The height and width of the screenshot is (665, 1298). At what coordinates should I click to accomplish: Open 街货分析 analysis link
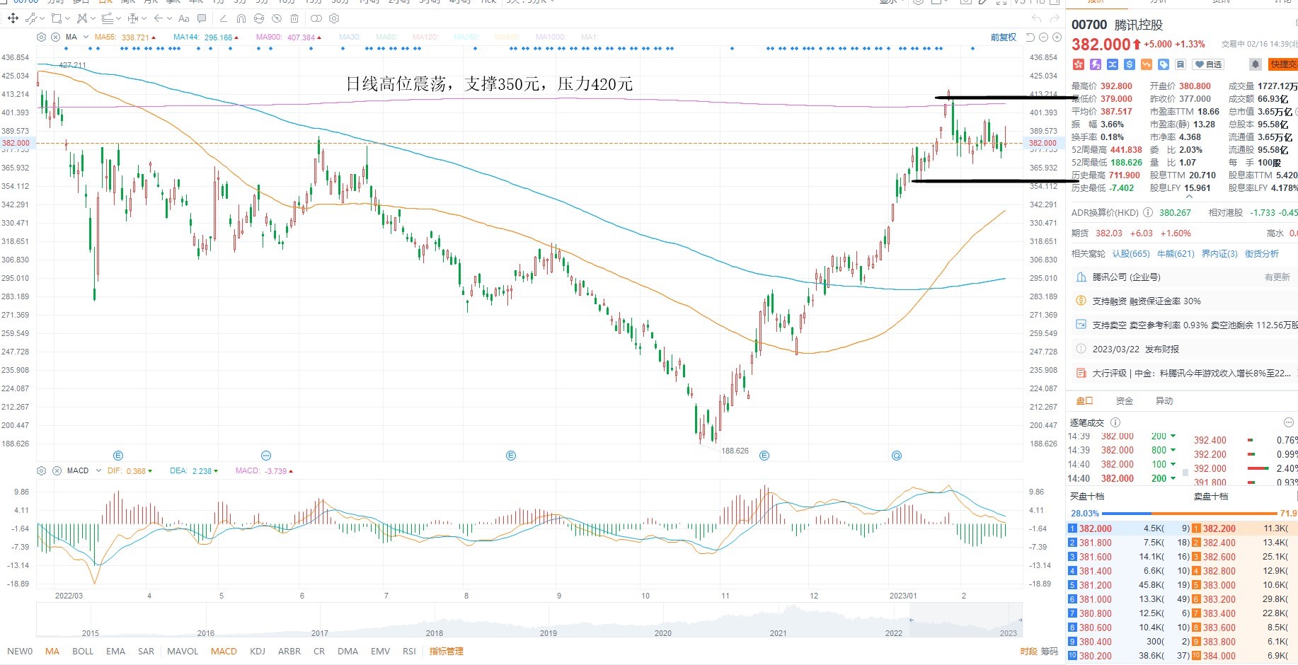click(1262, 253)
